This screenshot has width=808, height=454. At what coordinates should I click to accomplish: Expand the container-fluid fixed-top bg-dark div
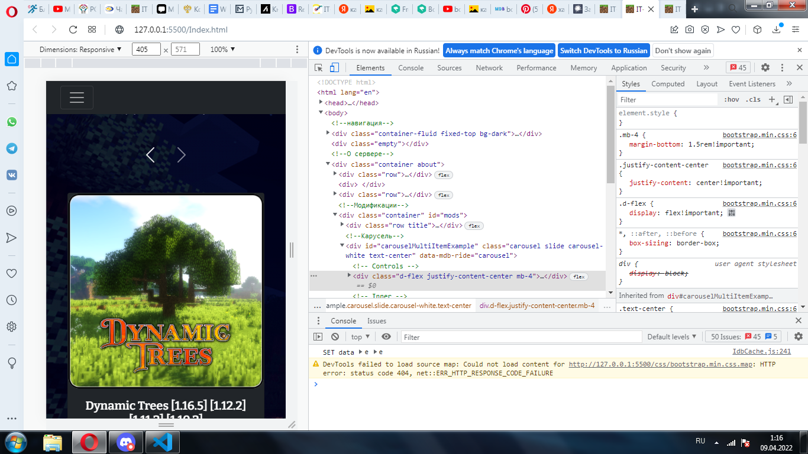click(328, 134)
